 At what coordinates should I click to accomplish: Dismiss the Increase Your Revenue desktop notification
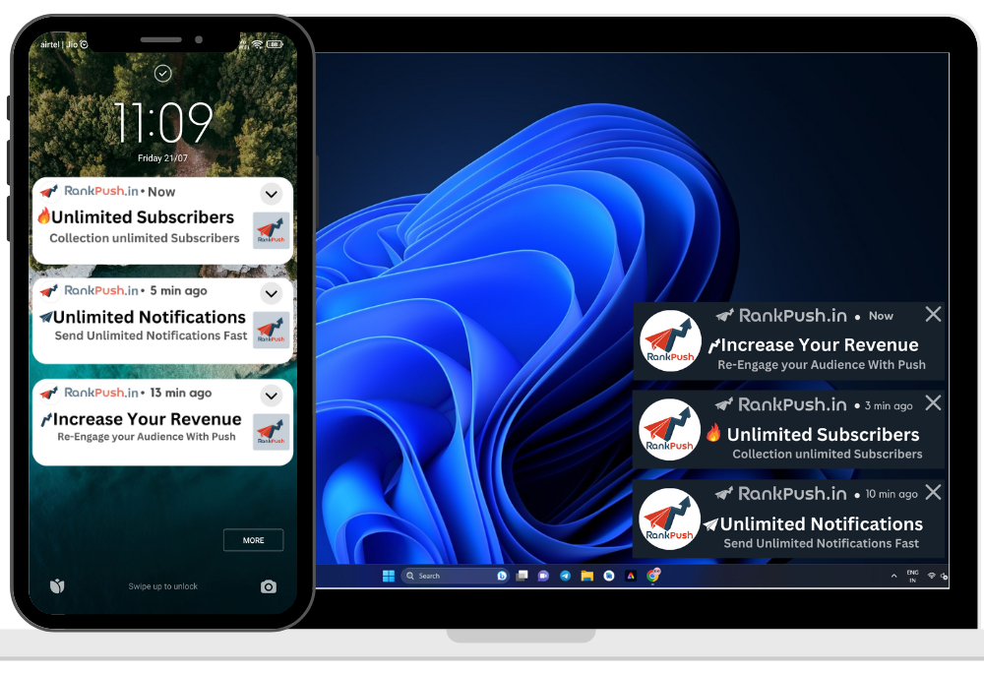tap(933, 314)
